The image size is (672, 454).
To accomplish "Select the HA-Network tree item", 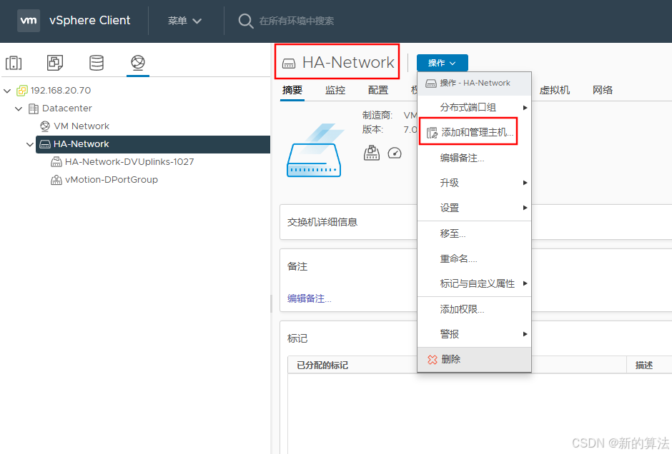I will (152, 144).
